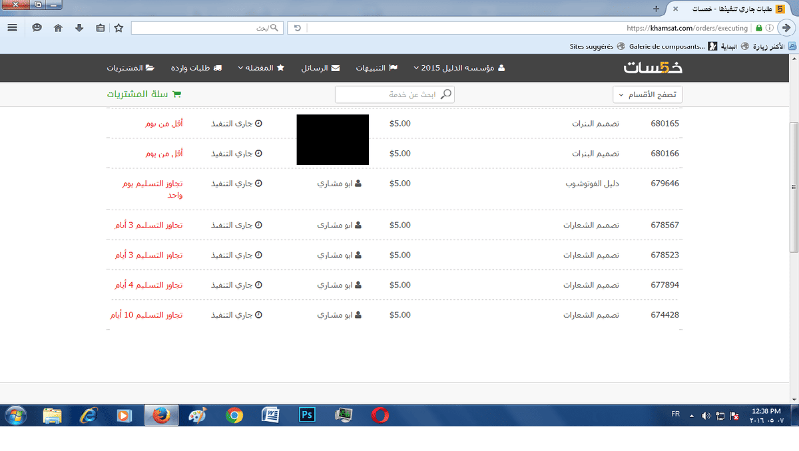Open order number 678523

tap(665, 255)
